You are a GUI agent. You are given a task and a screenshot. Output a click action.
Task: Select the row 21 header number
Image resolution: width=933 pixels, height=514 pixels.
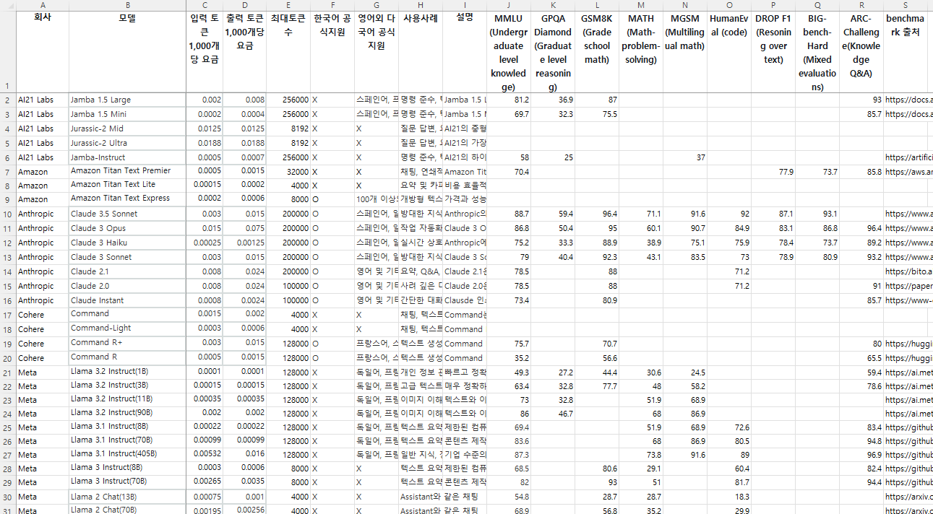coord(7,373)
